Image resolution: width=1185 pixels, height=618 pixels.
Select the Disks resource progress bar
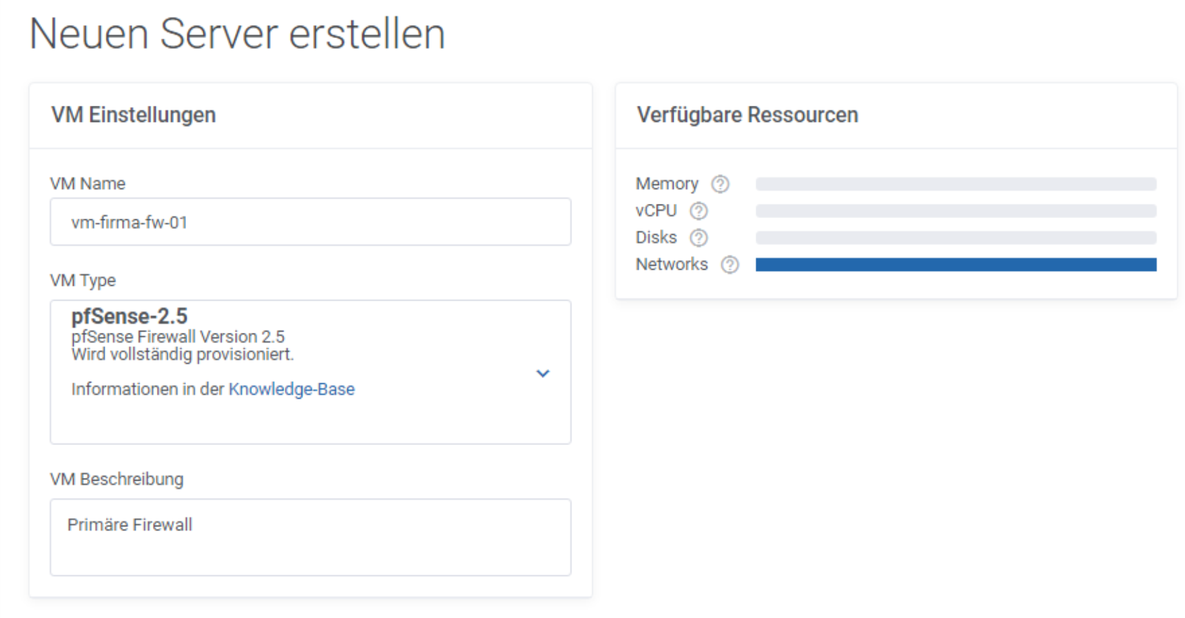click(x=956, y=237)
